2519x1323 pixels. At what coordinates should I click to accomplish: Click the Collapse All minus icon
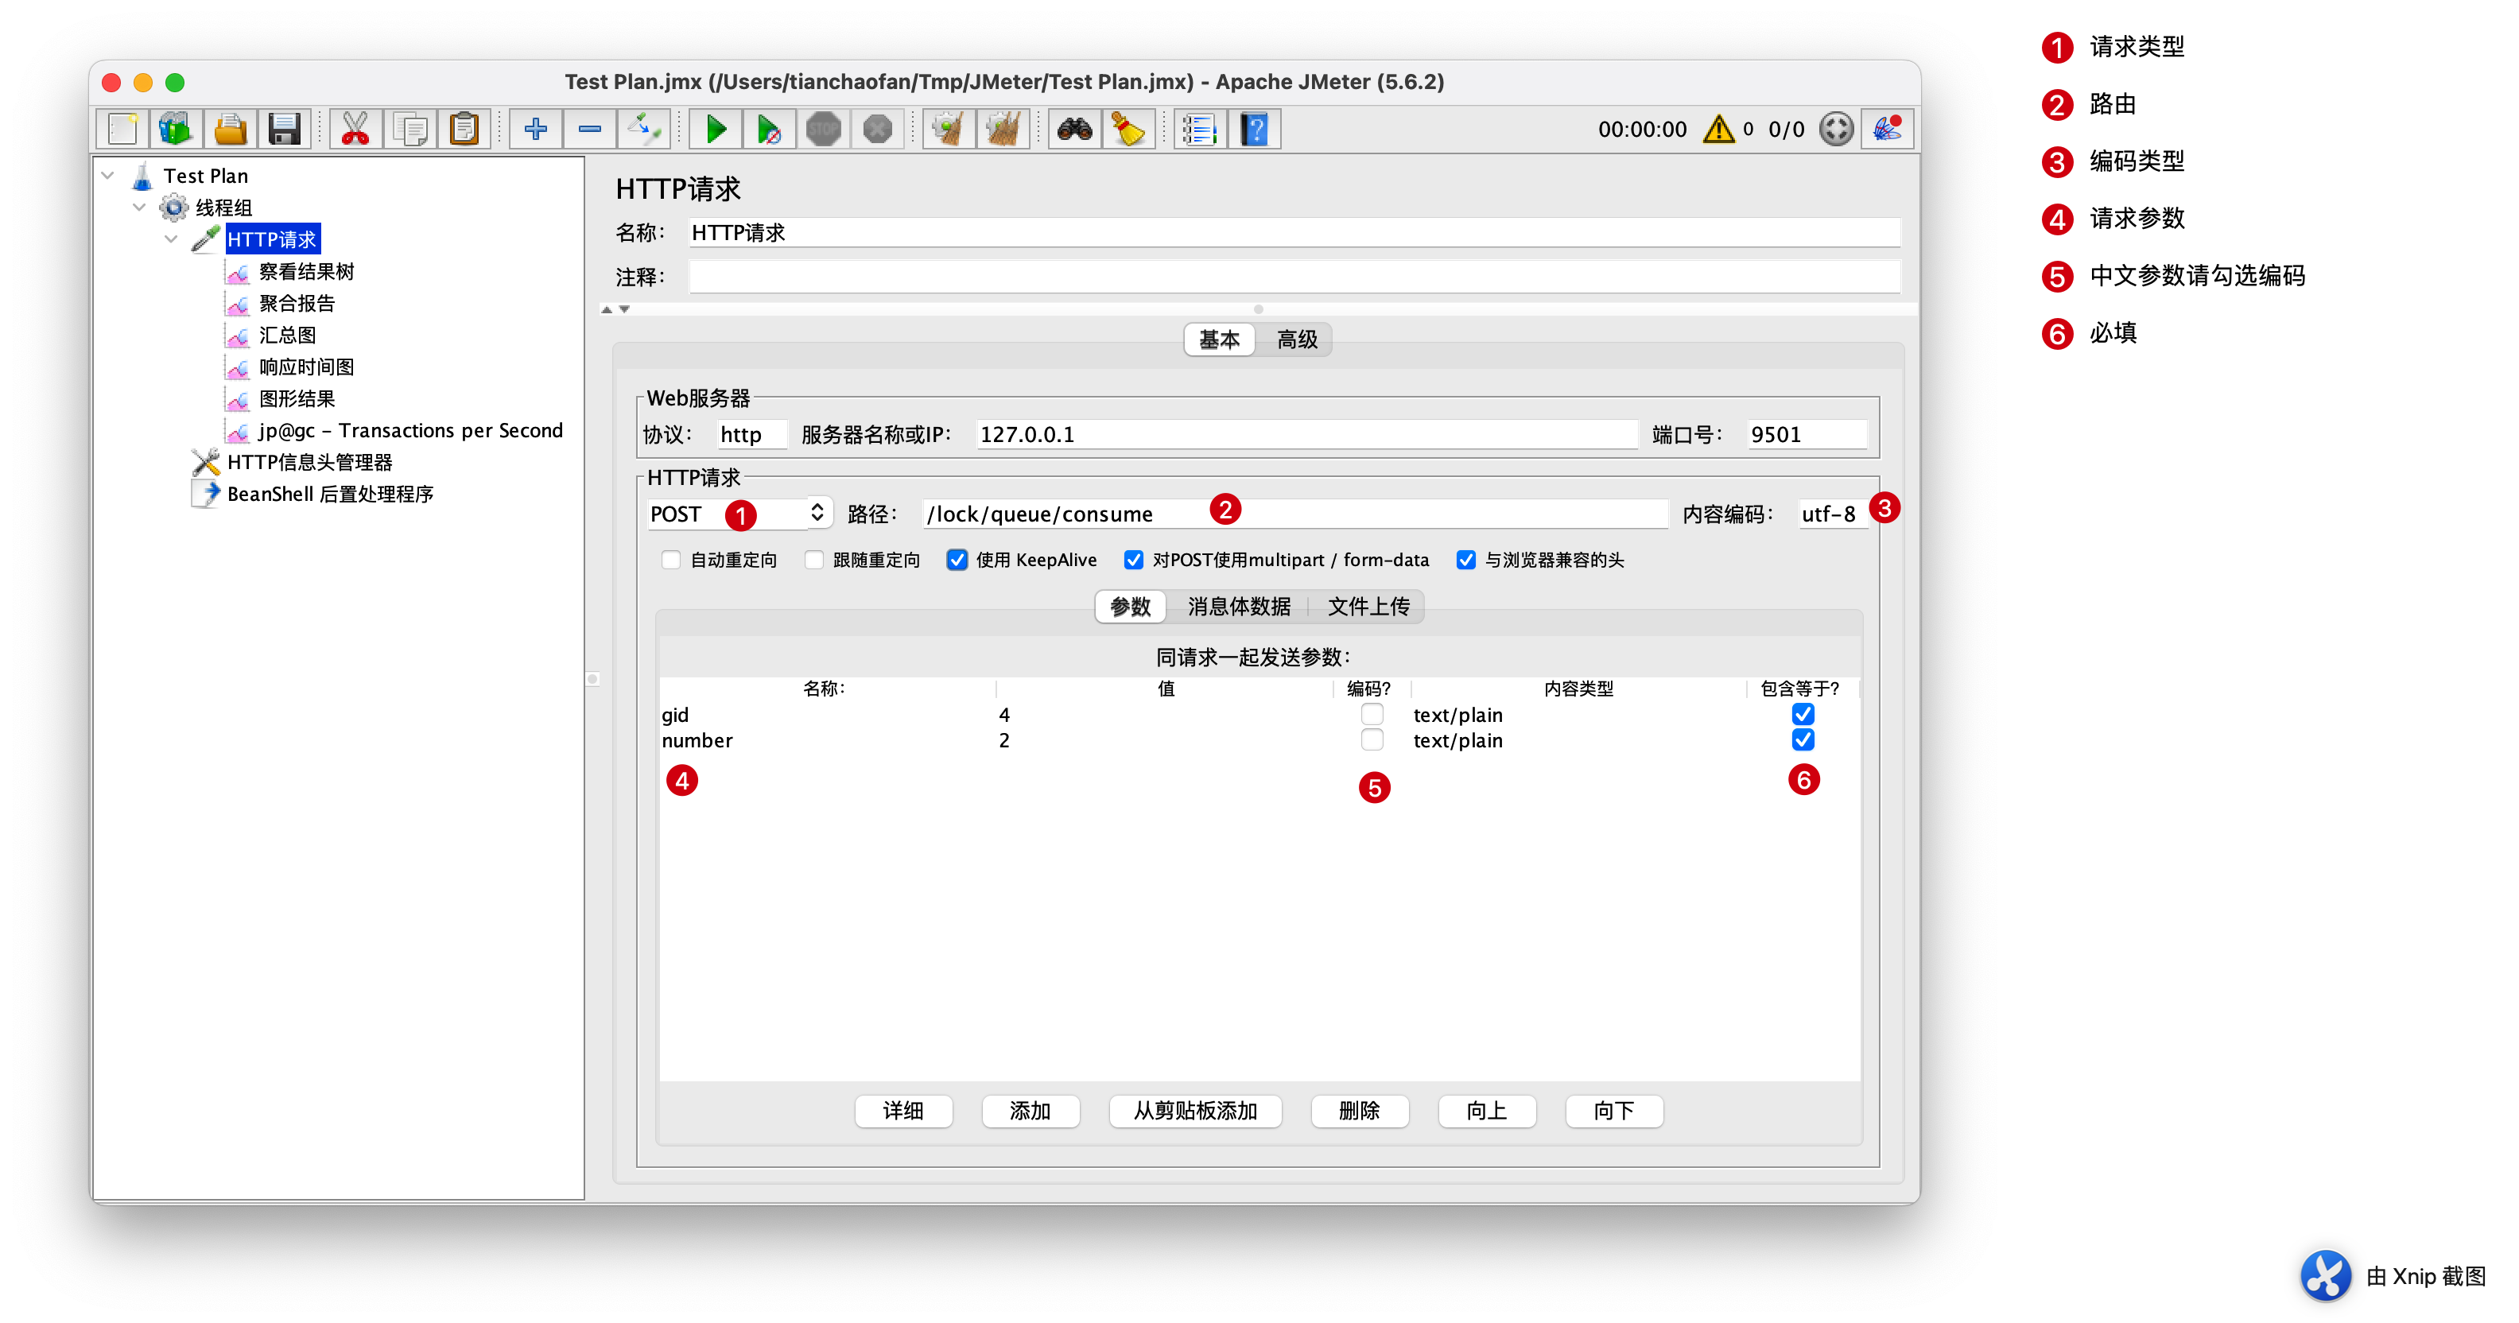click(x=590, y=129)
